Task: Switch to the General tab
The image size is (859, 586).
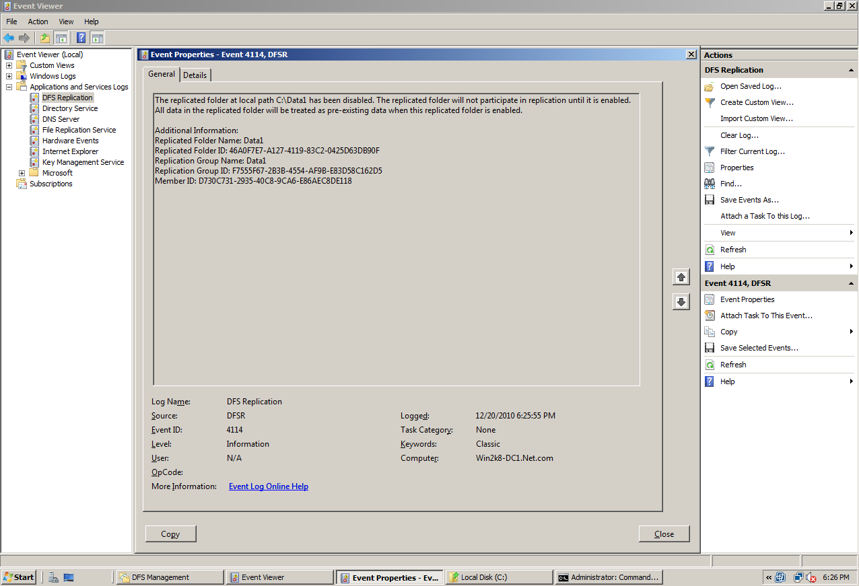Action: point(162,74)
